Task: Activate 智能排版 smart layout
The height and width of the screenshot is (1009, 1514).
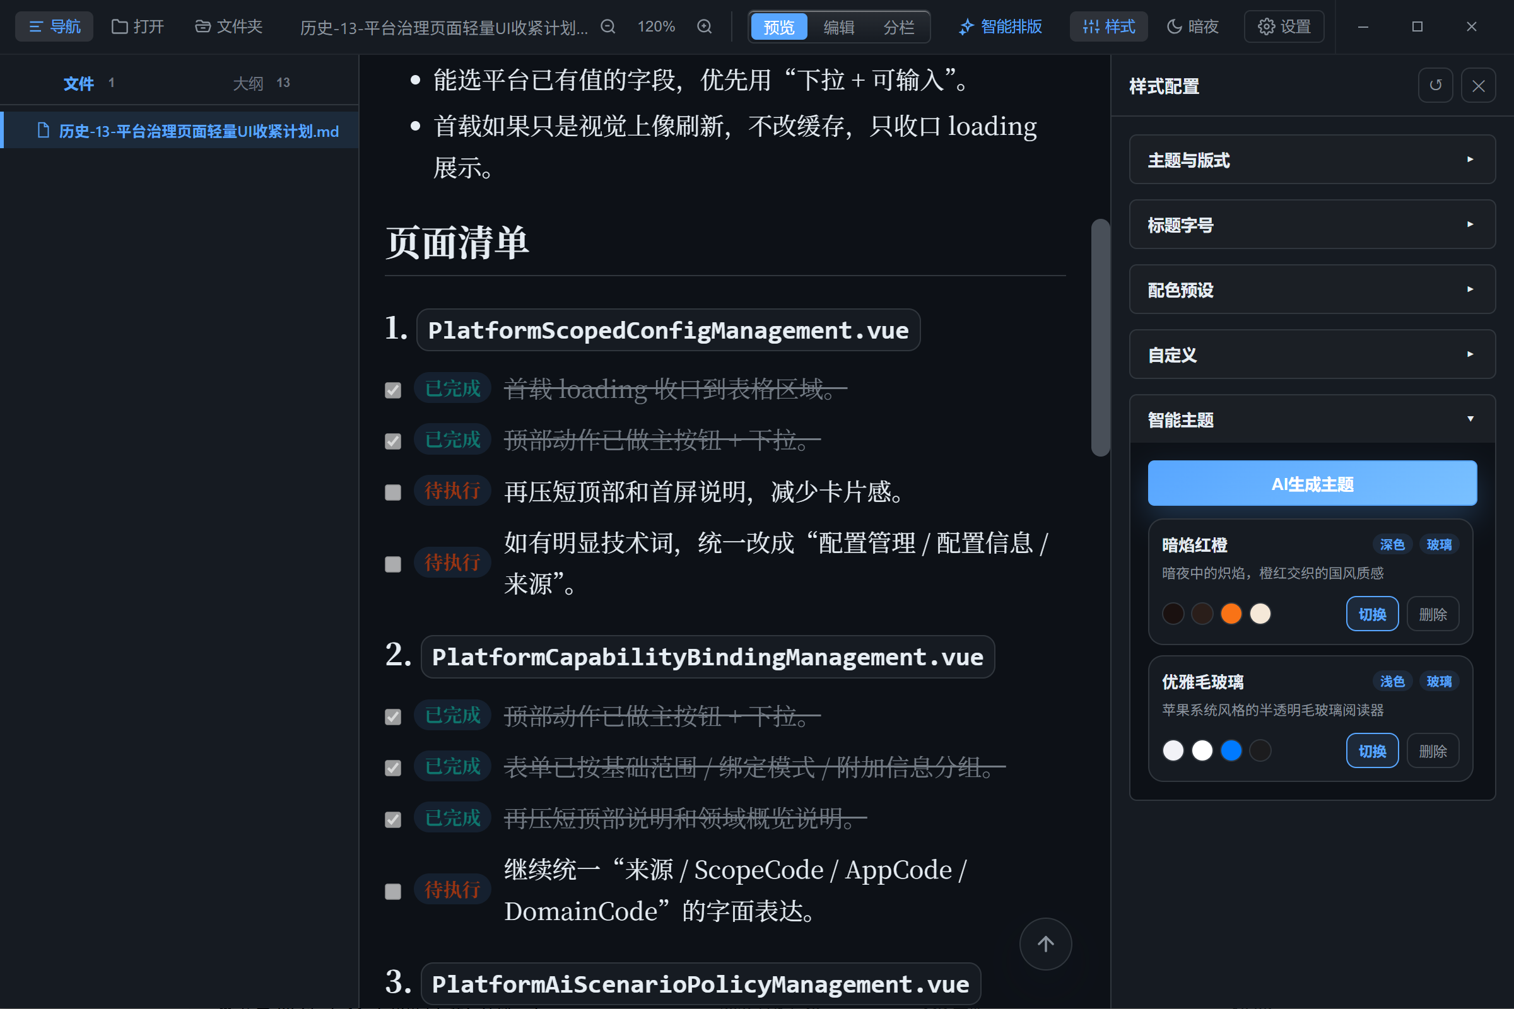Action: (x=1001, y=26)
